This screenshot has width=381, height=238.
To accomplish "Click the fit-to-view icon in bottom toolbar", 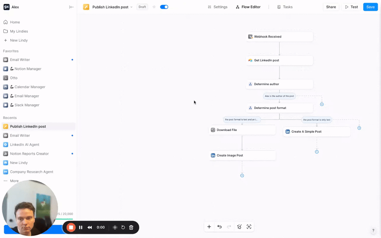I will [249, 227].
